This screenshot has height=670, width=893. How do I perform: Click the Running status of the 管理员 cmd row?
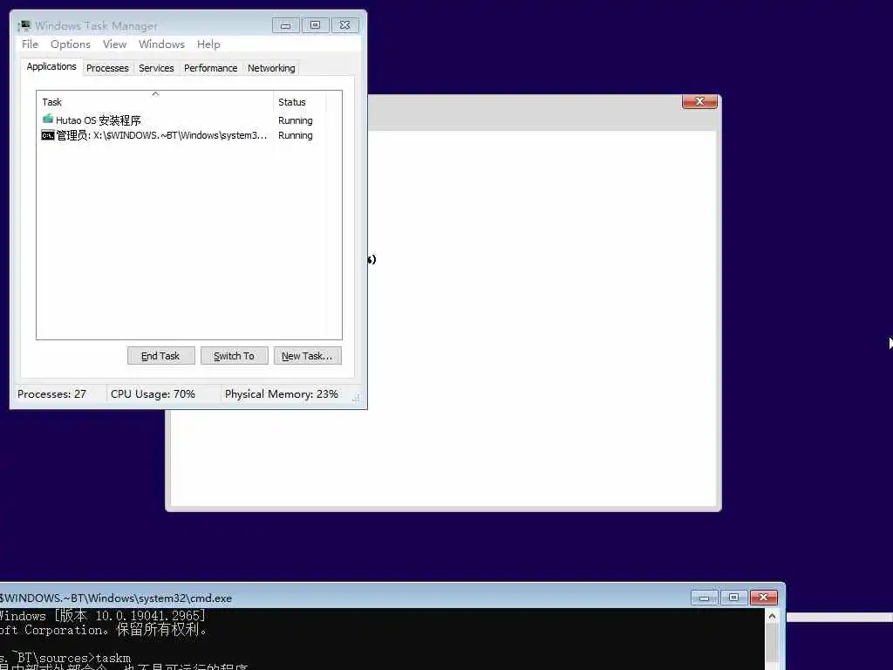click(x=295, y=135)
